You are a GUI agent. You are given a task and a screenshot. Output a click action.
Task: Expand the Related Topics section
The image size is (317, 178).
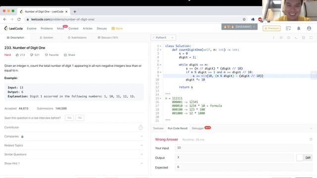pyautogui.click(x=74, y=145)
